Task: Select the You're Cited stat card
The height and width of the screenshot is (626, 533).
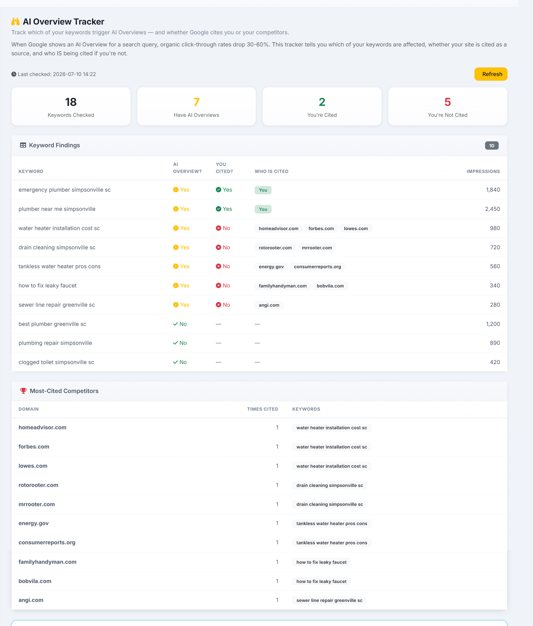Action: pos(322,106)
